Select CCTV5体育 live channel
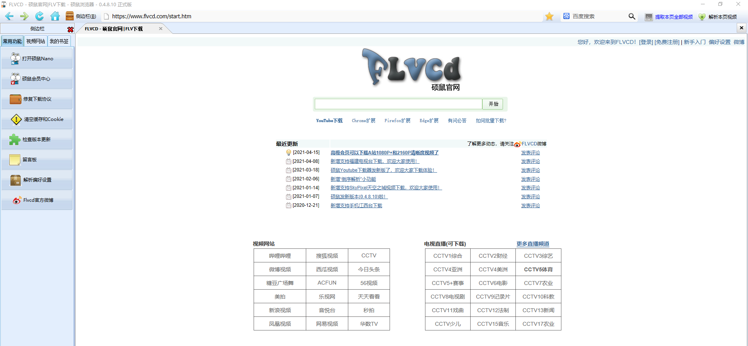Image resolution: width=748 pixels, height=346 pixels. coord(538,269)
